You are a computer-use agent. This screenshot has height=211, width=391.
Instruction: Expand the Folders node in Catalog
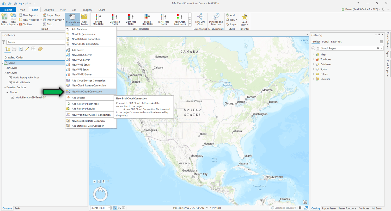(314, 74)
